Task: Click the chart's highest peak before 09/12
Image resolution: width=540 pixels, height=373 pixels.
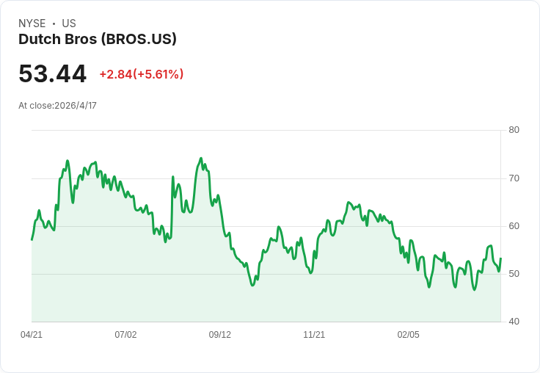Action: click(201, 159)
